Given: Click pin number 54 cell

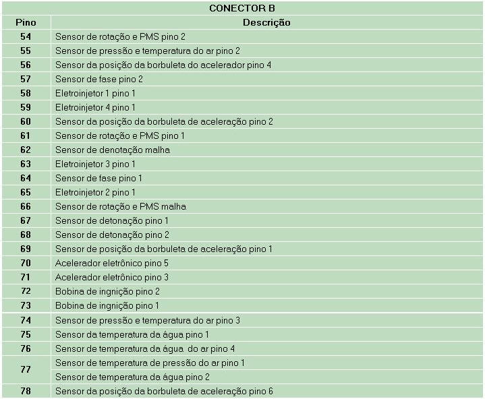Looking at the screenshot, I should [26, 36].
